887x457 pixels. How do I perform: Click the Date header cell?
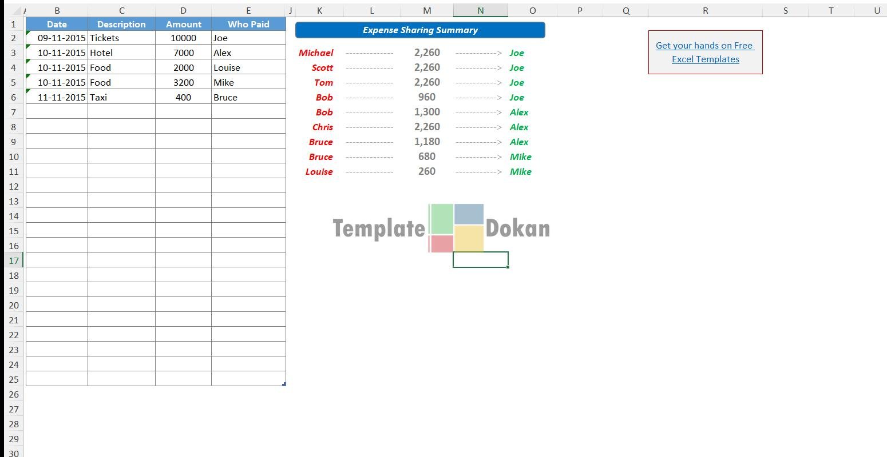[57, 24]
